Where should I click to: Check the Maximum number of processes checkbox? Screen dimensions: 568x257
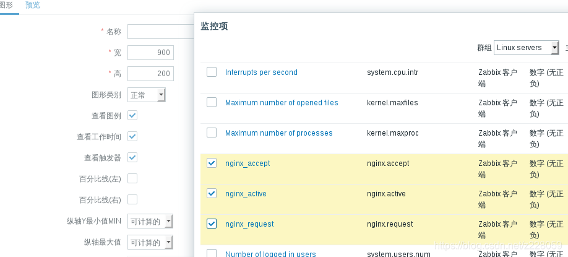[212, 133]
